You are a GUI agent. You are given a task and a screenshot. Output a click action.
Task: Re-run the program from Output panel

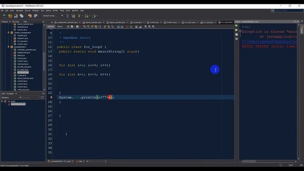tap(237, 26)
